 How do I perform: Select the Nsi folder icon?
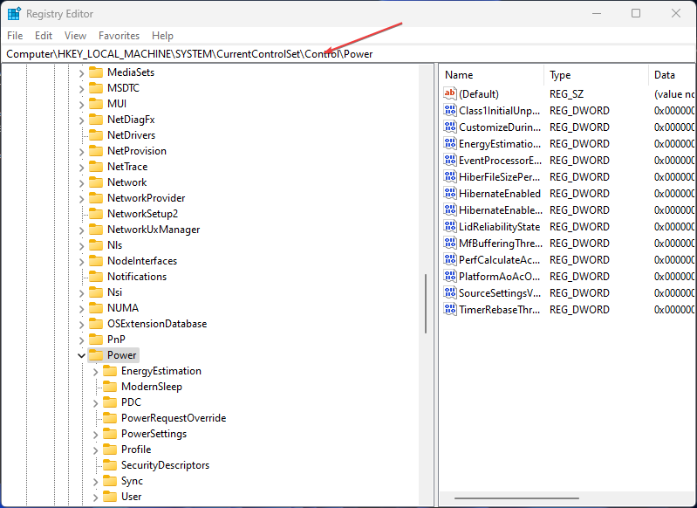pos(96,292)
